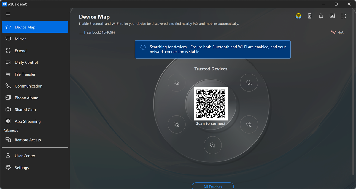The image size is (356, 189).
Task: Open the Mirror feature
Action: click(35, 39)
